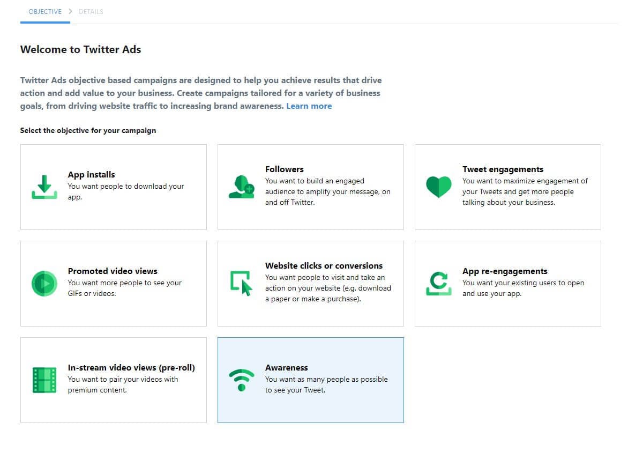Screen dimensions: 643x452
Task: Switch to the OBJECTIVE tab
Action: tap(45, 11)
